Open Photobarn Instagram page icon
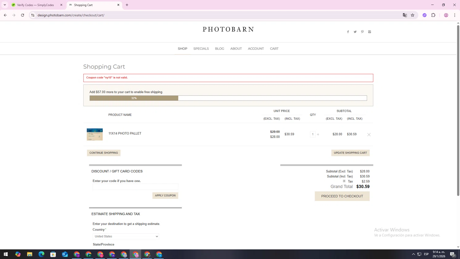 pyautogui.click(x=370, y=32)
